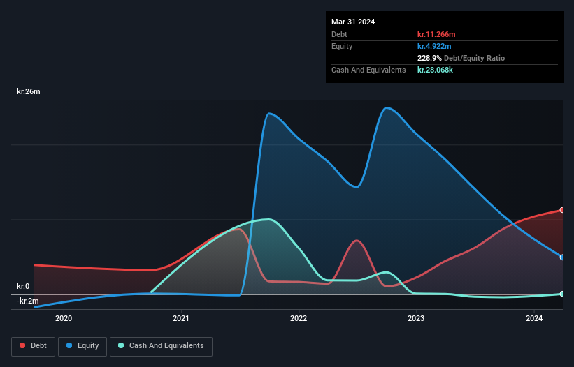Toggle the Equity series legend button

coord(82,346)
